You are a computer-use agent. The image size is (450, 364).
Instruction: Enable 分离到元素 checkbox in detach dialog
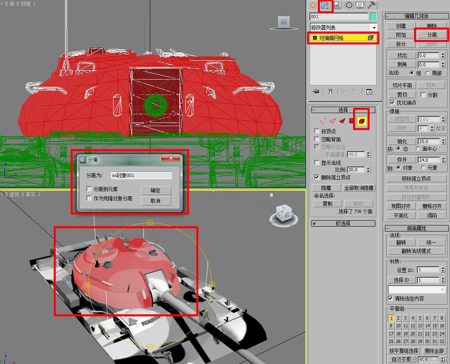pyautogui.click(x=89, y=189)
